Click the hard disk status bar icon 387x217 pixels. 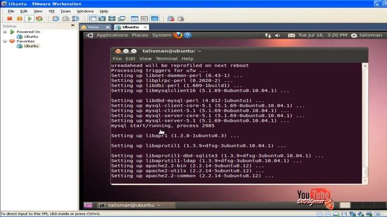coord(336,214)
